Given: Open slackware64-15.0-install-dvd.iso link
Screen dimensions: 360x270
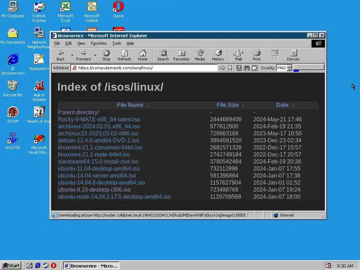Looking at the screenshot, I should (98, 161).
